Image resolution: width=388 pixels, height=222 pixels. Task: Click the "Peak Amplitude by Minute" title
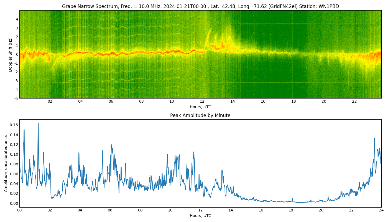pos(200,115)
